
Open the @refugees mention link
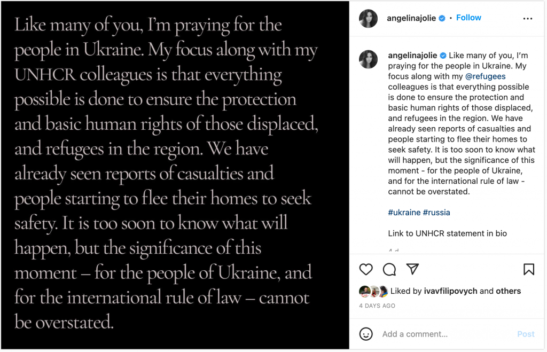[x=486, y=76]
